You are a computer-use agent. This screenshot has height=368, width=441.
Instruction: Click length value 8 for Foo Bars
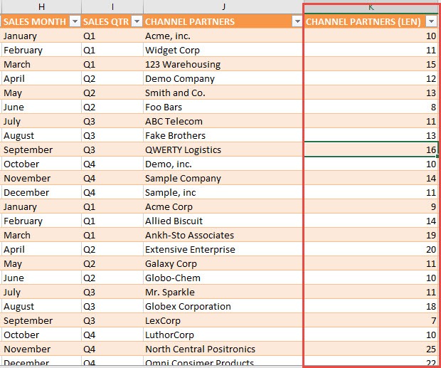point(371,107)
